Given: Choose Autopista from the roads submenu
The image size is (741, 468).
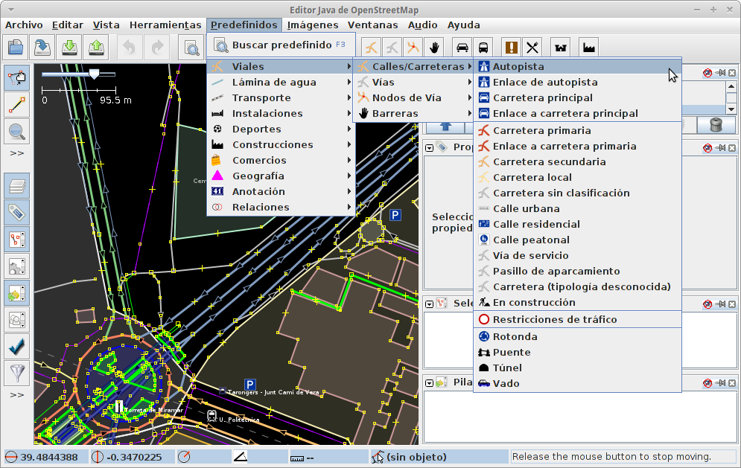Looking at the screenshot, I should (x=518, y=67).
